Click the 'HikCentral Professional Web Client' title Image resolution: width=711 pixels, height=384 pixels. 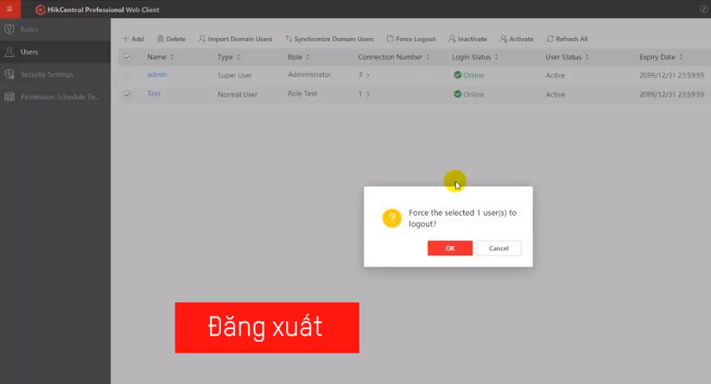pyautogui.click(x=104, y=9)
